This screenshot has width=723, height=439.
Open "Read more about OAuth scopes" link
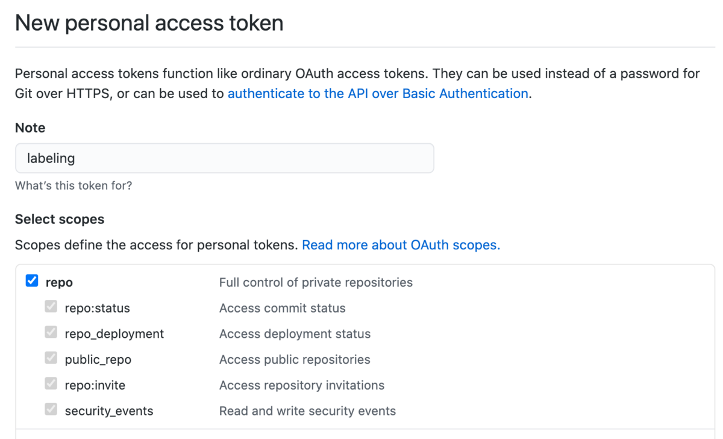click(x=401, y=245)
